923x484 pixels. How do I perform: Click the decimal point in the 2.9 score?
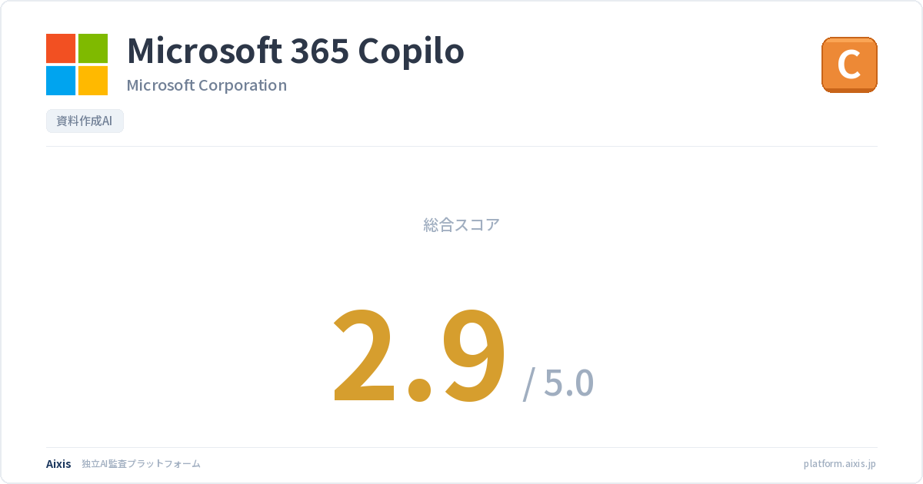pyautogui.click(x=419, y=388)
